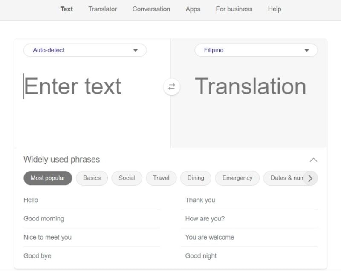341x272 pixels.
Task: Choose the phrase Thank you
Action: 200,200
